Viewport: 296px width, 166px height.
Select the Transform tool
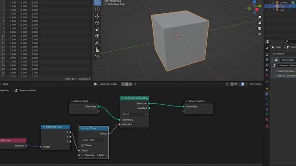[x=97, y=36]
